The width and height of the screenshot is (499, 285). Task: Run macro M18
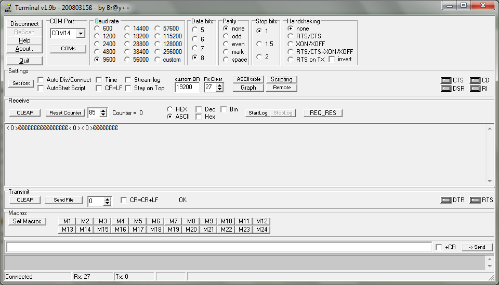click(x=155, y=230)
